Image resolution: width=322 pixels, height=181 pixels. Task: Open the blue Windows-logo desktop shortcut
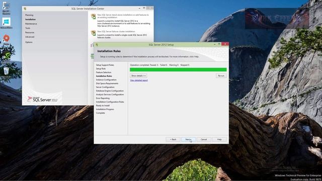coord(6,22)
